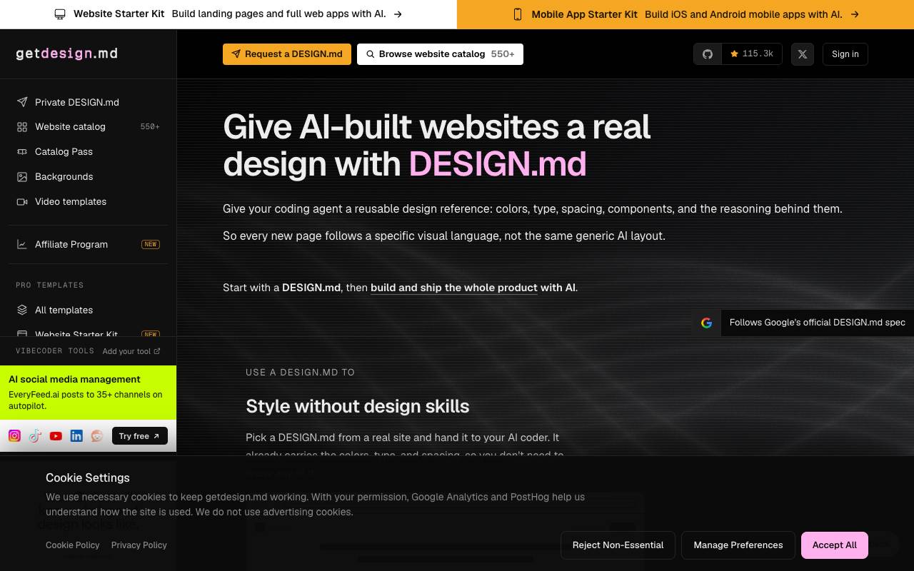The image size is (914, 571).
Task: Click the monitor icon beside Website Starter Kit
Action: tap(60, 14)
